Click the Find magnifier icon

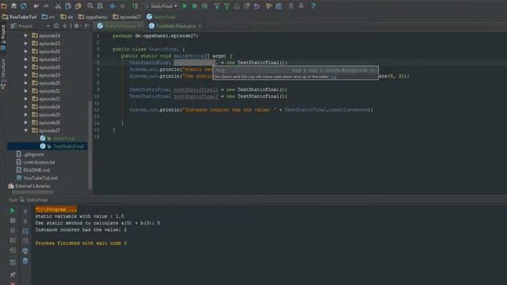click(x=90, y=6)
